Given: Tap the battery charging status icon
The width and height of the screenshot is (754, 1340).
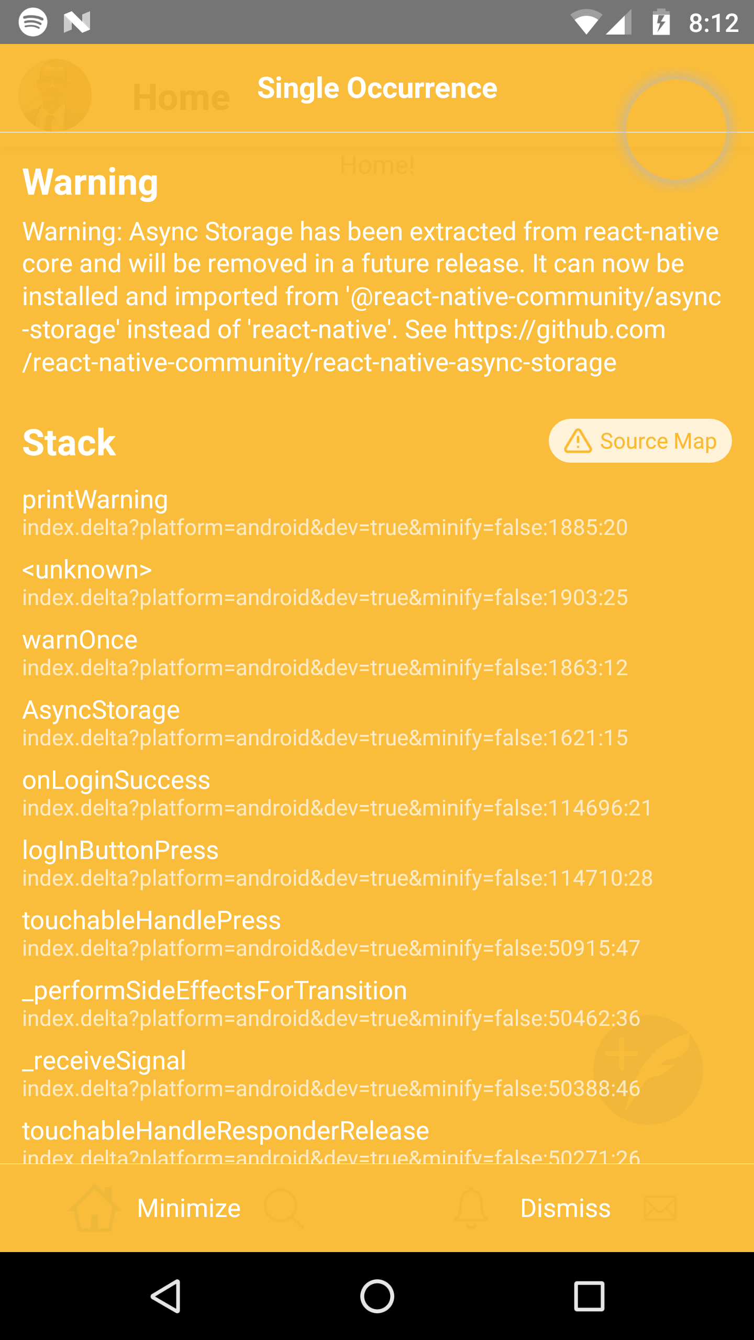Looking at the screenshot, I should pos(661,22).
